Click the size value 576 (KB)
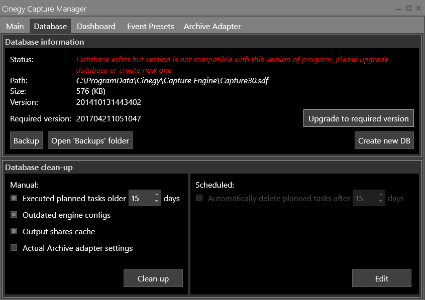The height and width of the screenshot is (300, 425). click(x=91, y=91)
